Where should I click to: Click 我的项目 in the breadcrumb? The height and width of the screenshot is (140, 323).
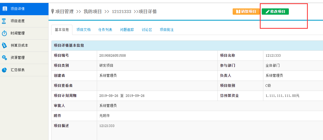[92, 12]
